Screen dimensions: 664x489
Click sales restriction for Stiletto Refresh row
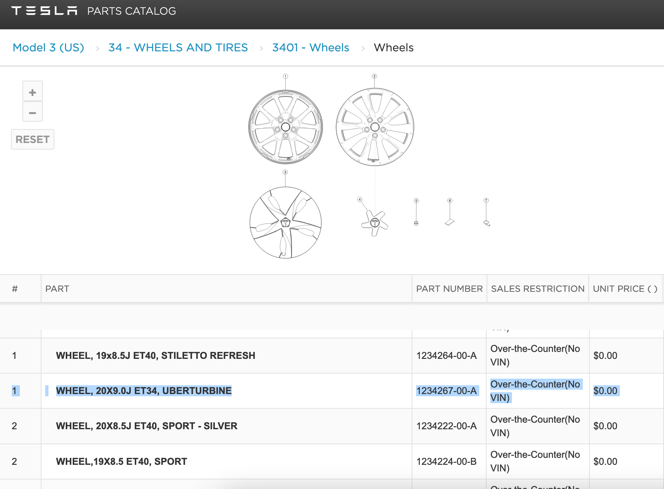pyautogui.click(x=535, y=356)
